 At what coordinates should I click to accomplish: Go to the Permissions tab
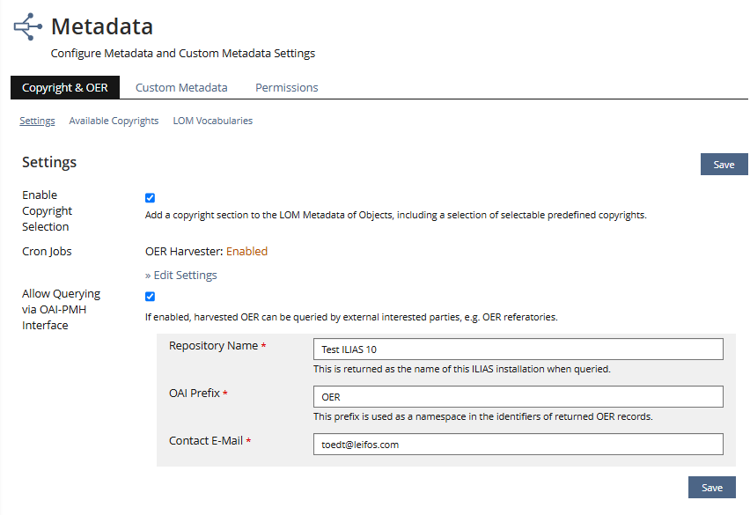click(286, 87)
